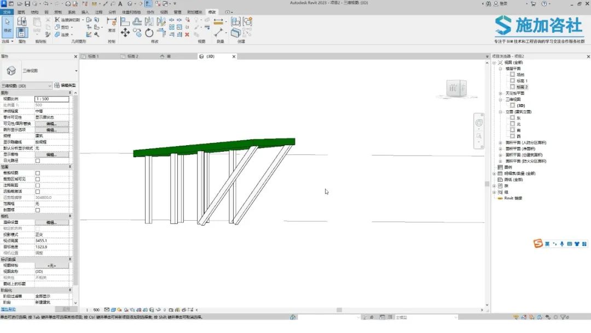Click the 编辑类型 button
The height and width of the screenshot is (333, 591).
click(x=65, y=85)
